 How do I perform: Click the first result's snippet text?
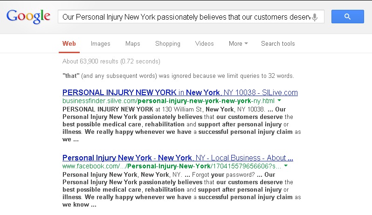click(182, 125)
